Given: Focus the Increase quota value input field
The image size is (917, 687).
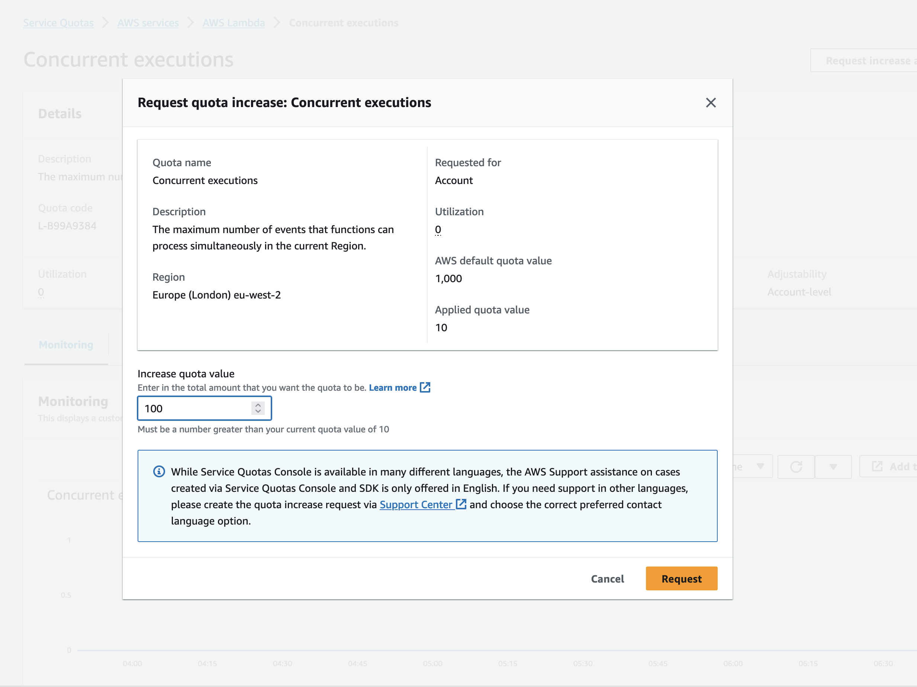Looking at the screenshot, I should (205, 408).
